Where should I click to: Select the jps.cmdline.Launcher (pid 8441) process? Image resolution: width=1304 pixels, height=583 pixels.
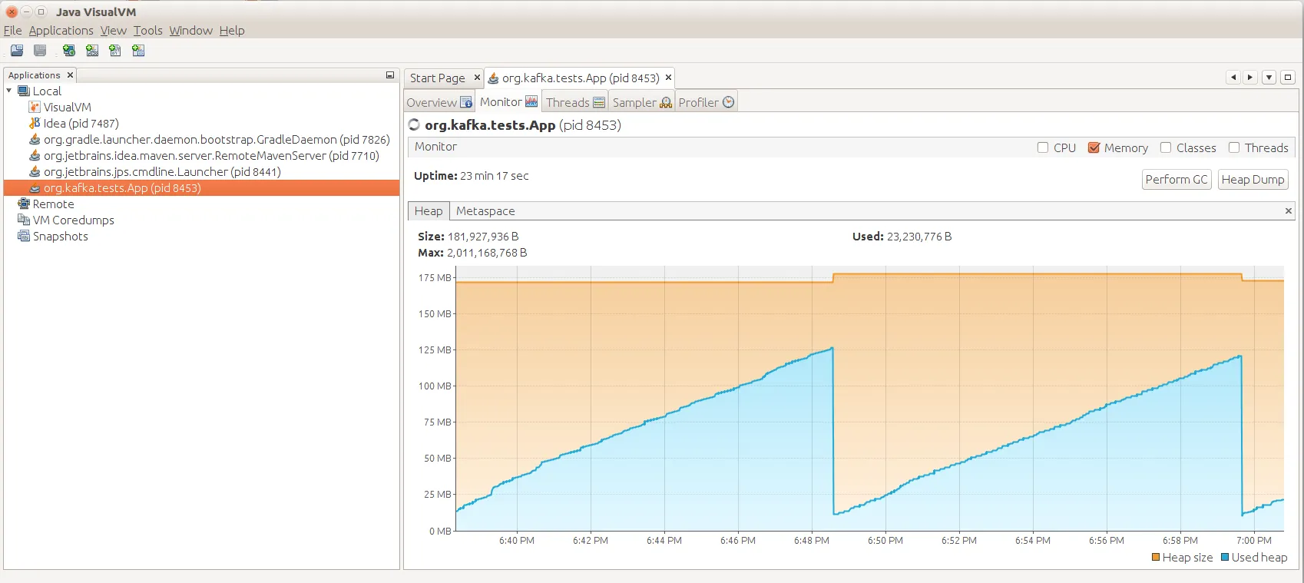coord(162,172)
